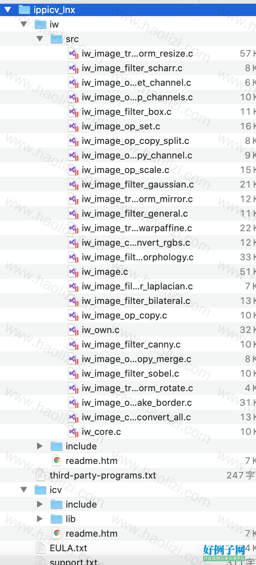Click the src folder icon

[57, 39]
